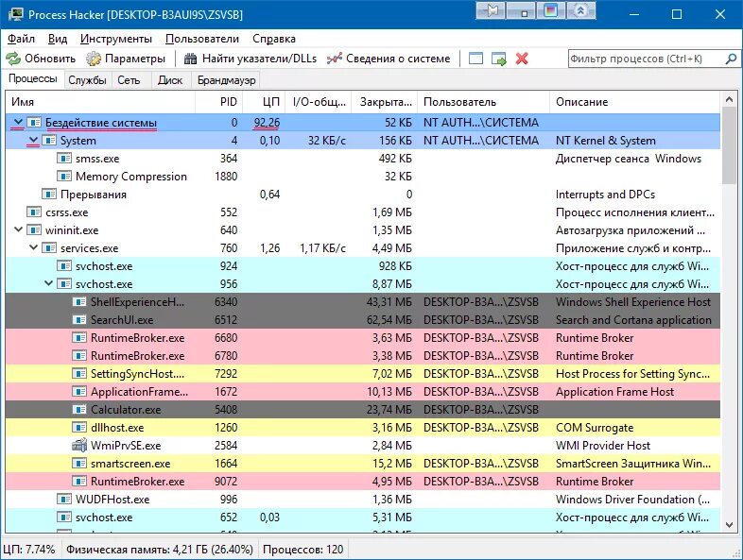The width and height of the screenshot is (743, 560).
Task: Click the WMI Provider Host description
Action: coord(603,446)
